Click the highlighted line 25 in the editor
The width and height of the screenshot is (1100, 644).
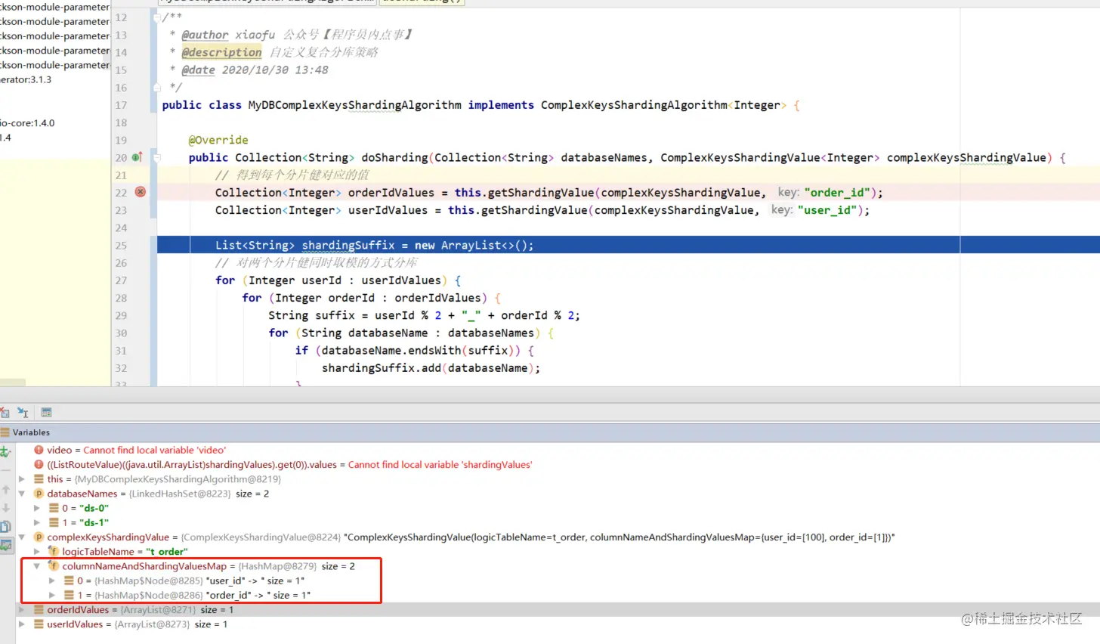(628, 245)
